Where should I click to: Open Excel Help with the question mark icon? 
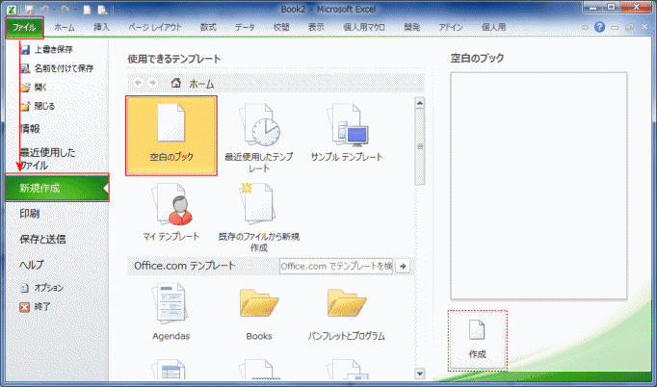(599, 27)
